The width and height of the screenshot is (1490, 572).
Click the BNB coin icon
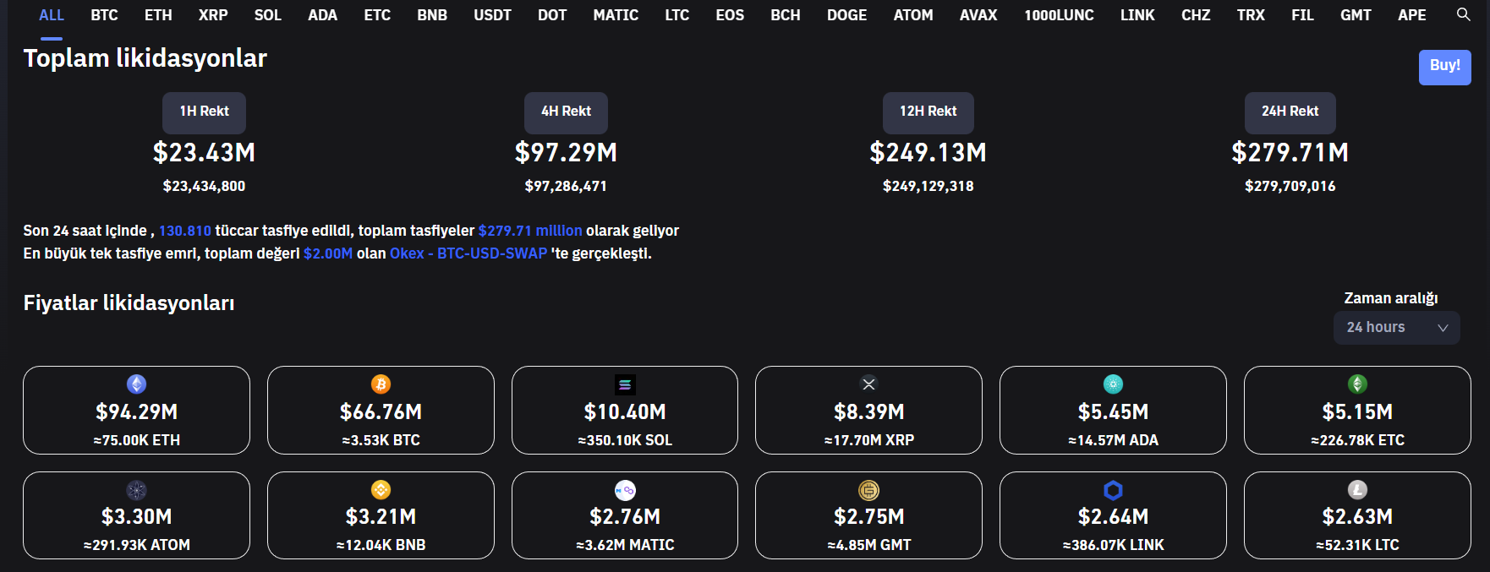(381, 490)
